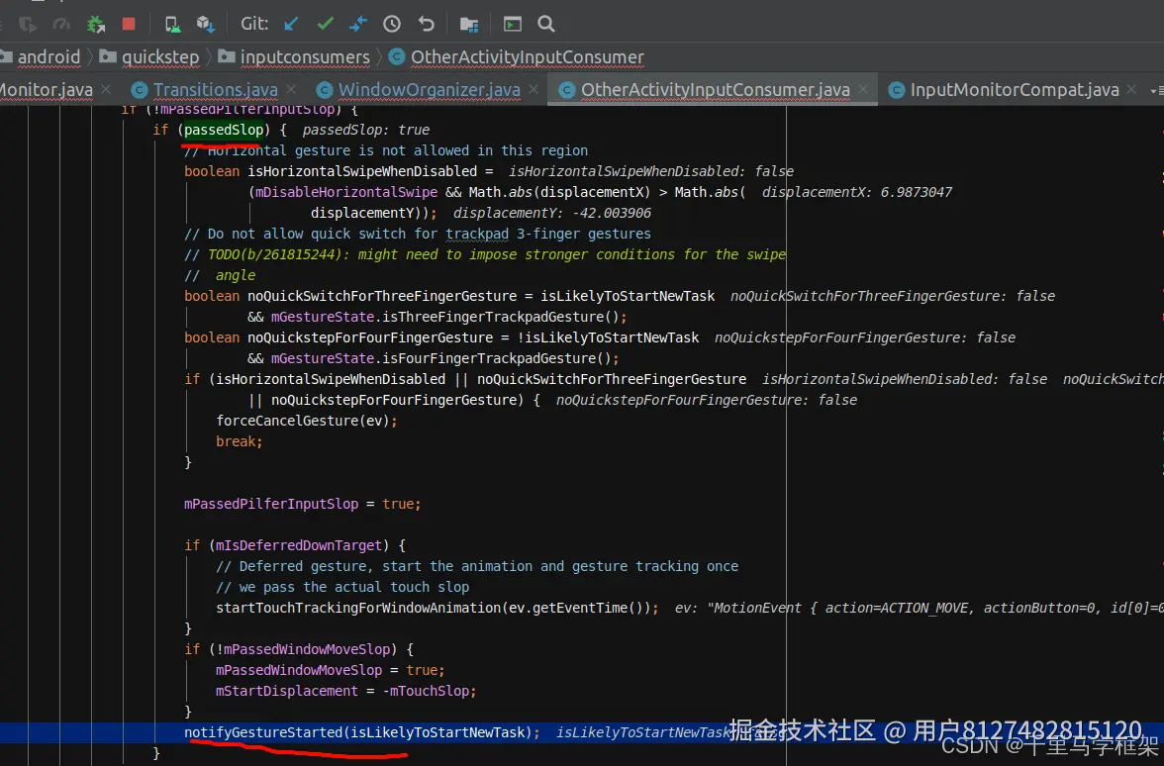Viewport: 1164px width, 766px height.
Task: Close the OtherActivityInputConsumer.java tab
Action: coord(864,90)
